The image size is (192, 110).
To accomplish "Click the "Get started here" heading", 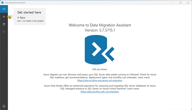I will tap(29, 12).
